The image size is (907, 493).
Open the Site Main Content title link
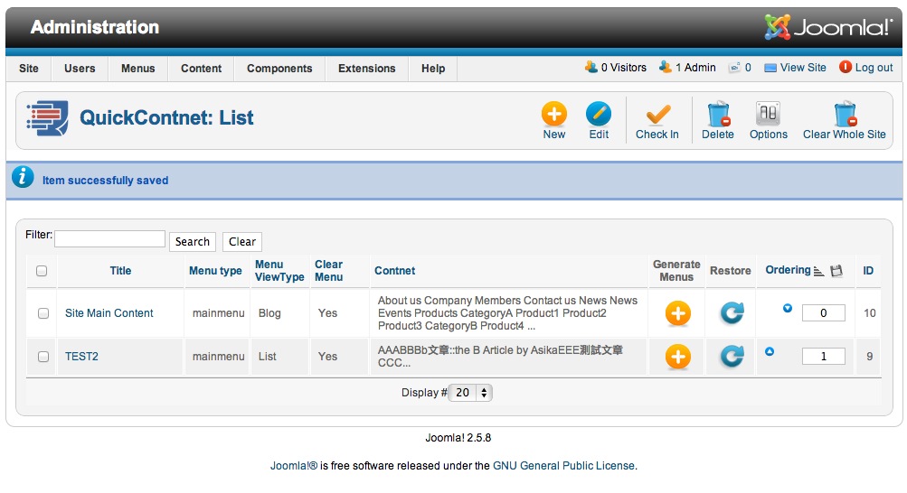coord(109,313)
